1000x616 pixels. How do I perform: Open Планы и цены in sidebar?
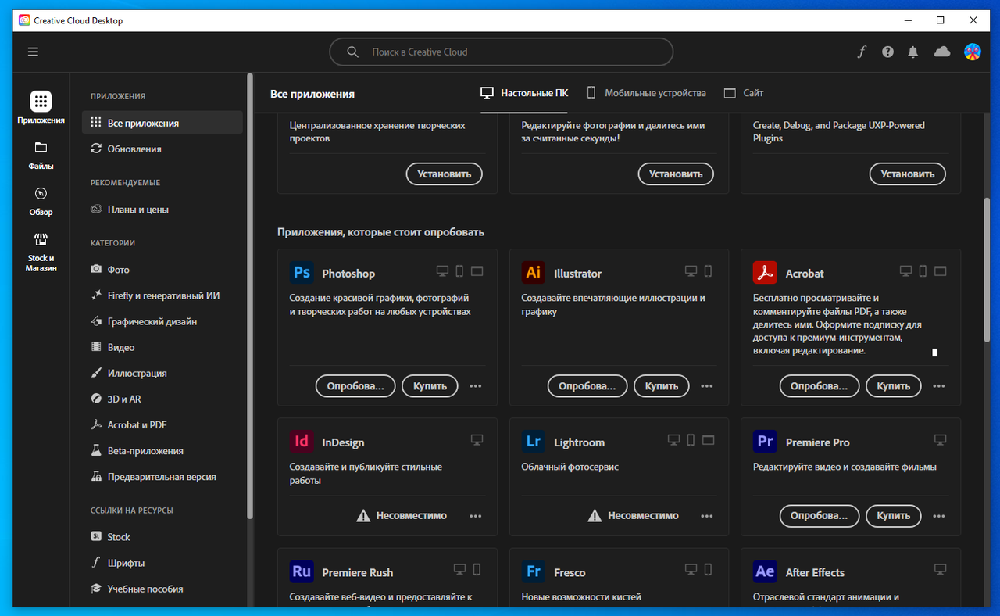click(162, 210)
